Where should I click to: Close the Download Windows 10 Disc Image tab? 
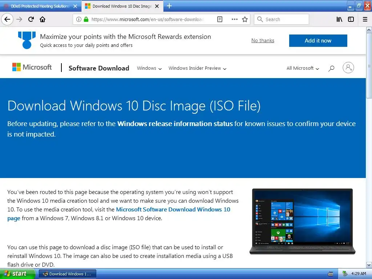tap(157, 6)
